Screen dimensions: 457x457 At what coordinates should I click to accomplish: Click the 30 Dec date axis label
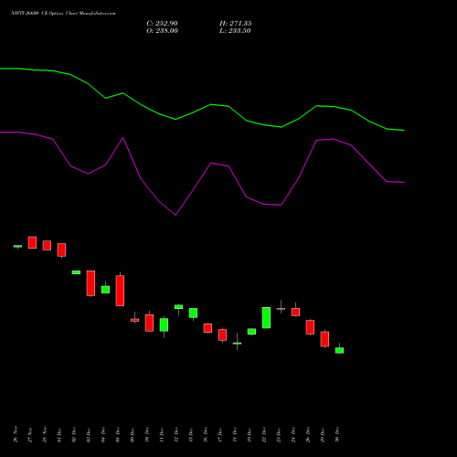click(337, 435)
